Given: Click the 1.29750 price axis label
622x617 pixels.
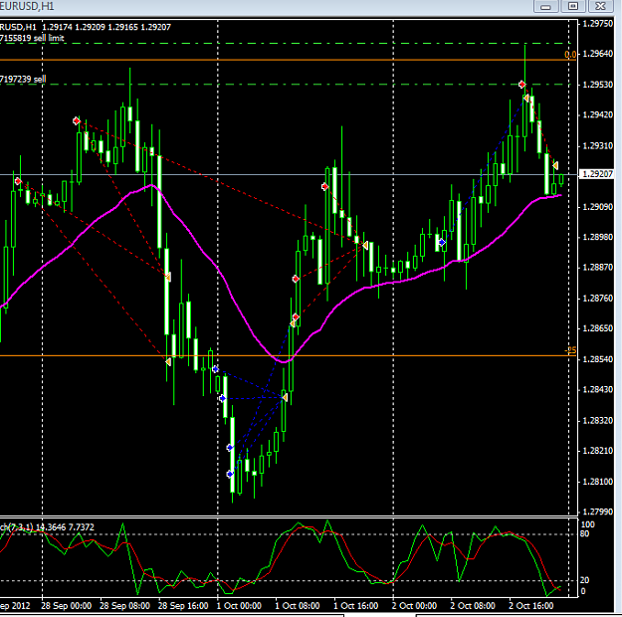Looking at the screenshot, I should [x=597, y=24].
